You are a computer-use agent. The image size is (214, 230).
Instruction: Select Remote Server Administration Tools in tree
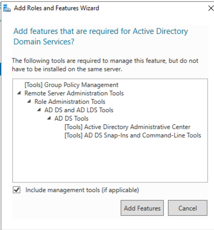coord(74,93)
